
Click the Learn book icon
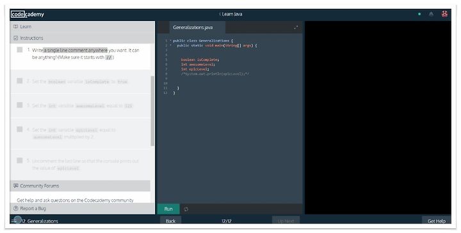click(16, 26)
